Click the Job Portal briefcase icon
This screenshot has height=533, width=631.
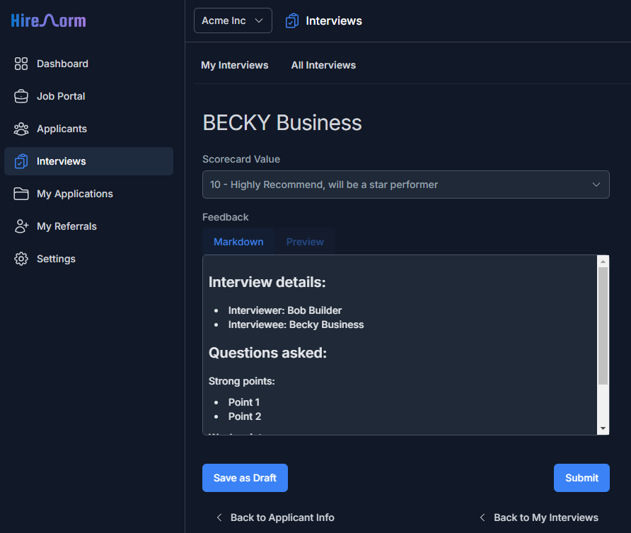pyautogui.click(x=21, y=96)
